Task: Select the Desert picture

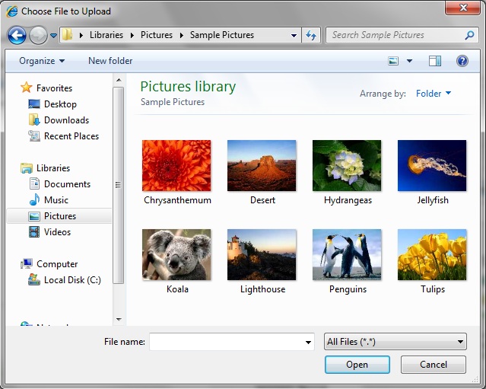Action: [x=262, y=173]
